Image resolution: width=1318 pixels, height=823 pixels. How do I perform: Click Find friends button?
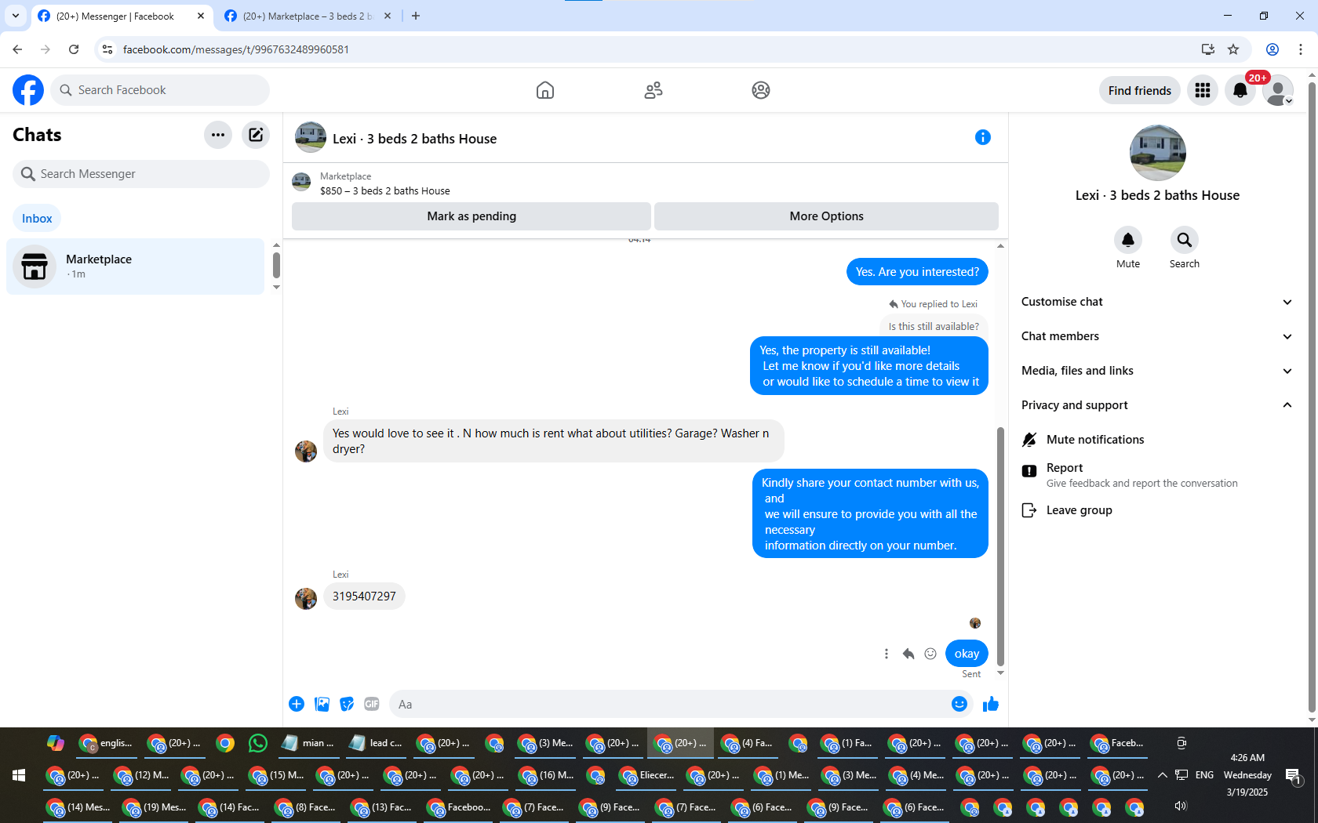point(1140,91)
